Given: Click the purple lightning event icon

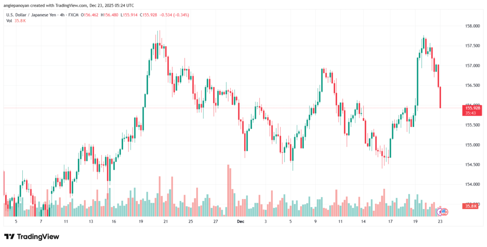Looking at the screenshot, I should 439,211.
